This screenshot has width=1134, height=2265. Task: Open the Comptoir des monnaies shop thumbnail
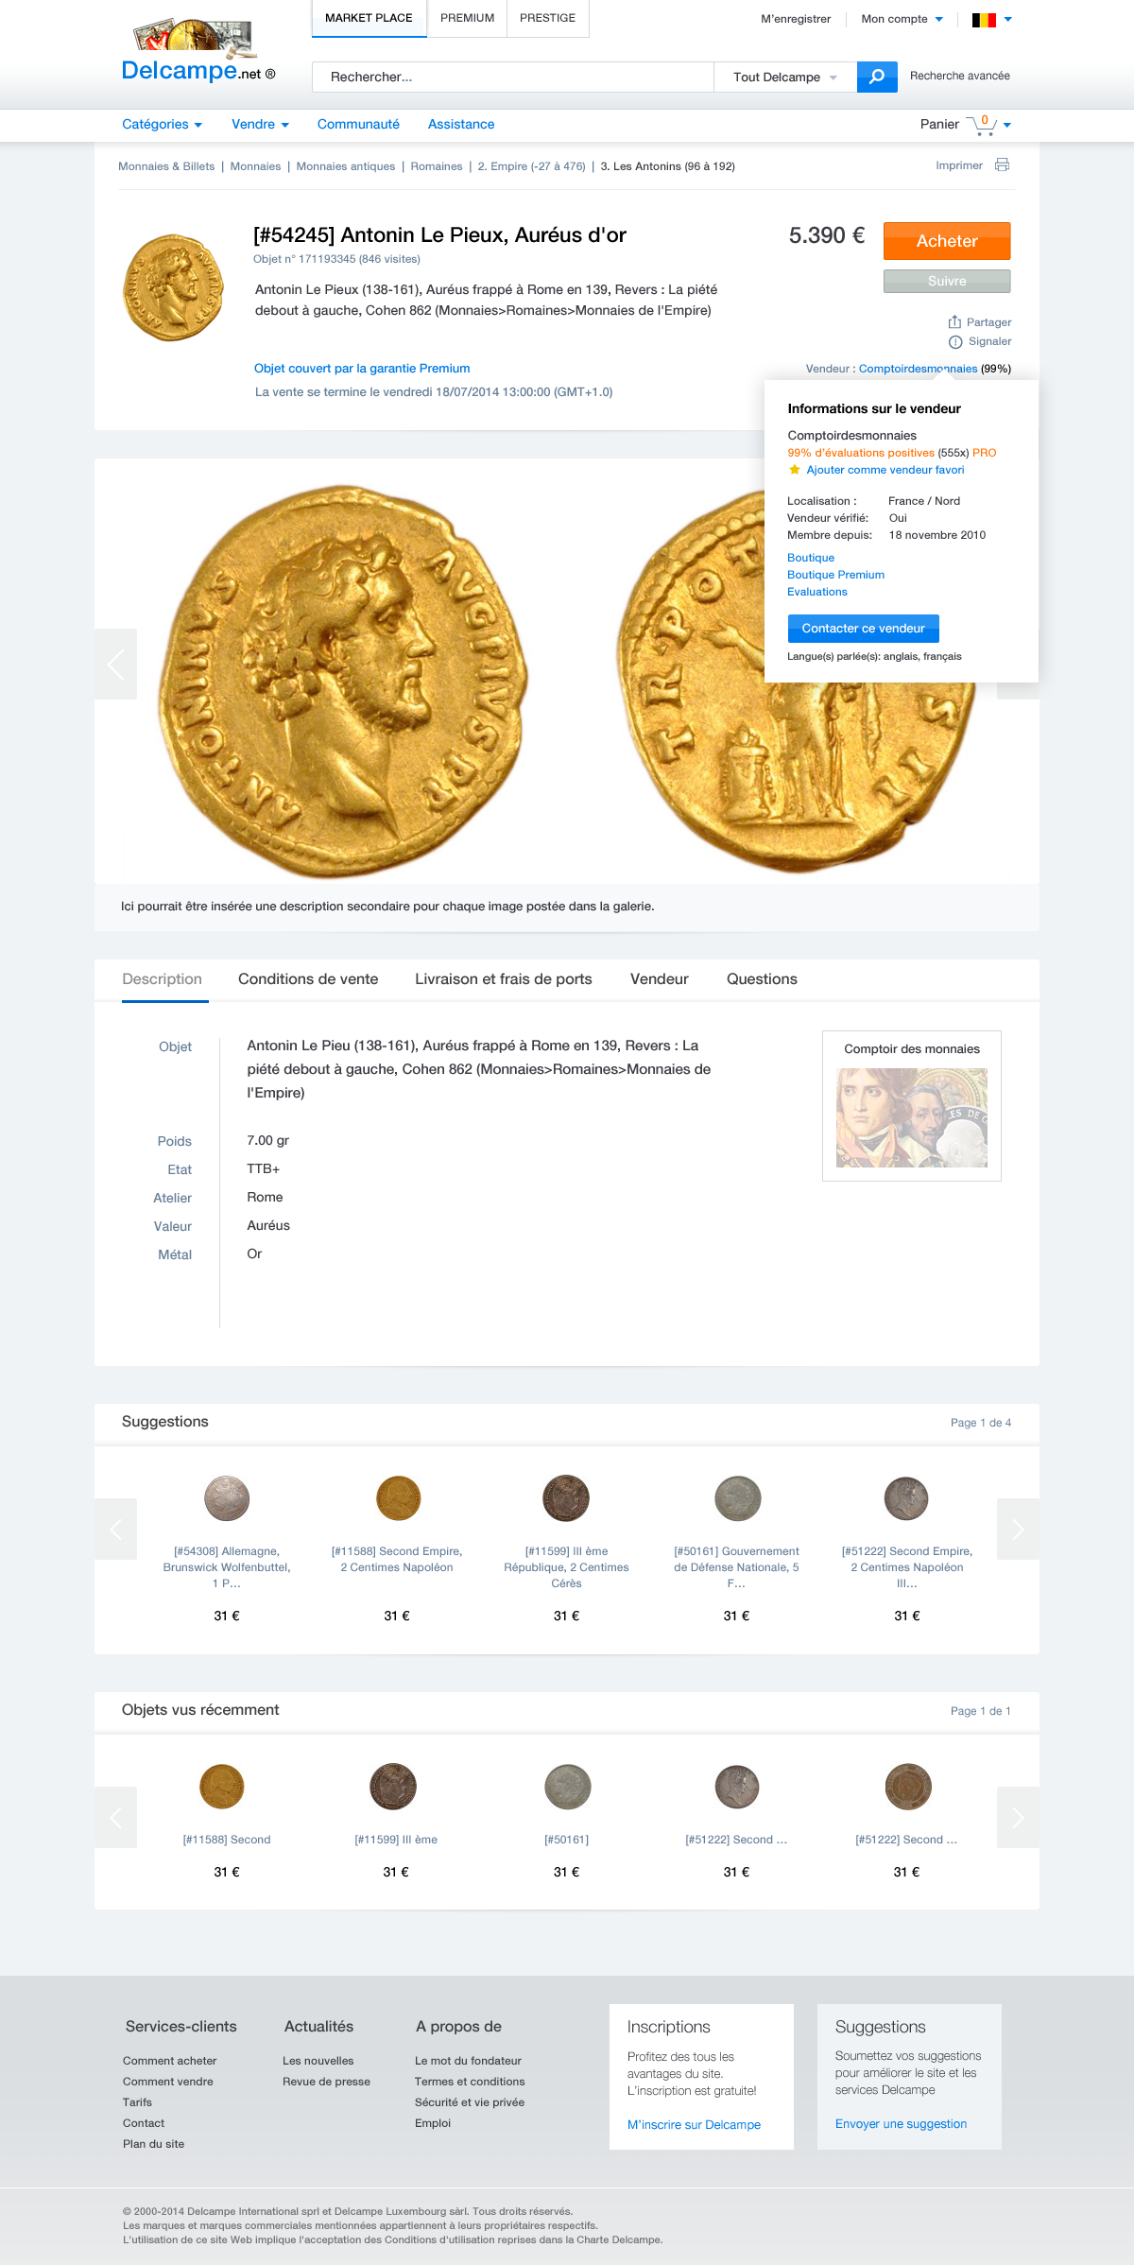coord(912,1117)
